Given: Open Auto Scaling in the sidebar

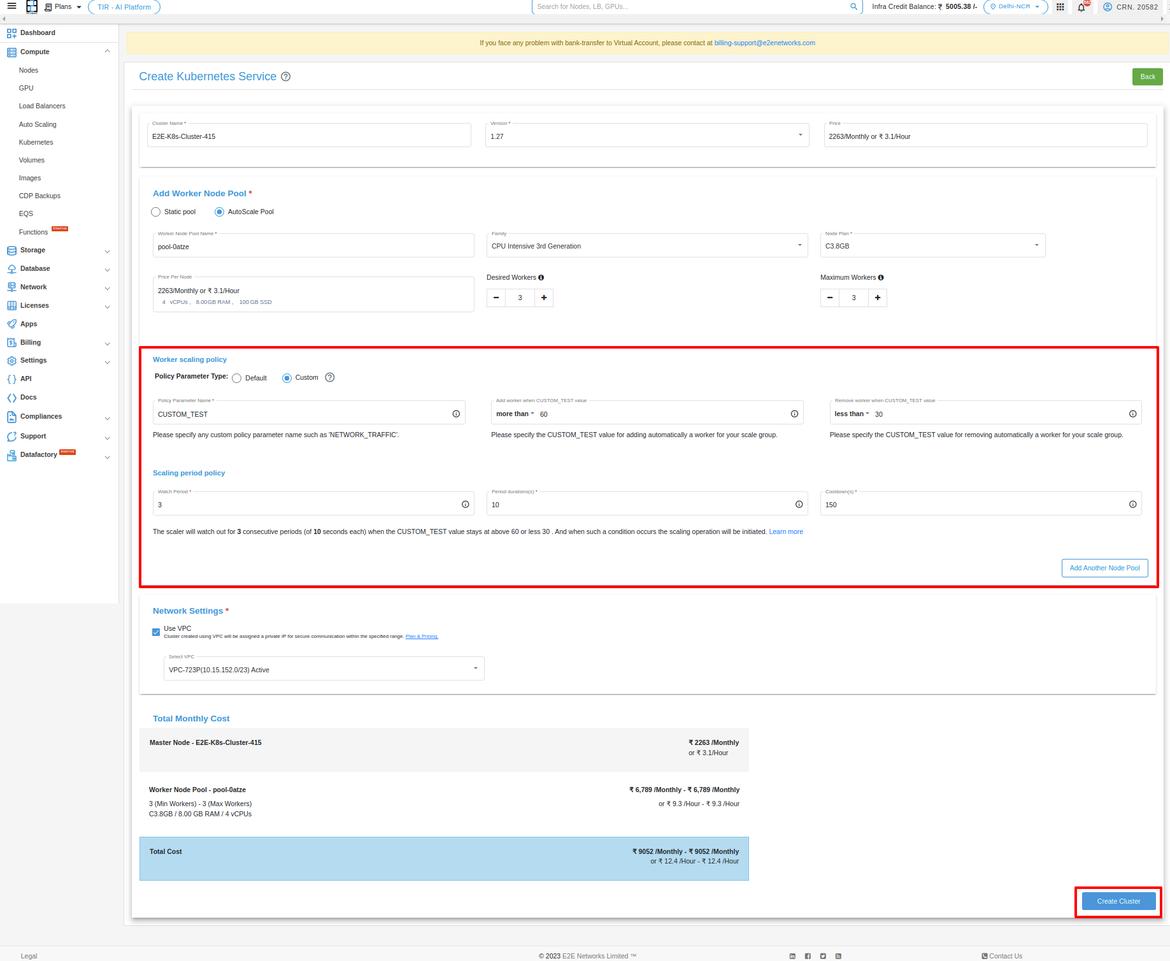Looking at the screenshot, I should (x=38, y=124).
